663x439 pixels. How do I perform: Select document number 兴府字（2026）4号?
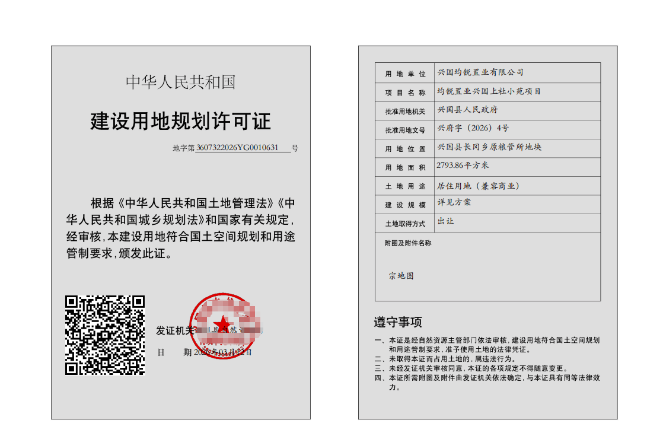(x=473, y=128)
